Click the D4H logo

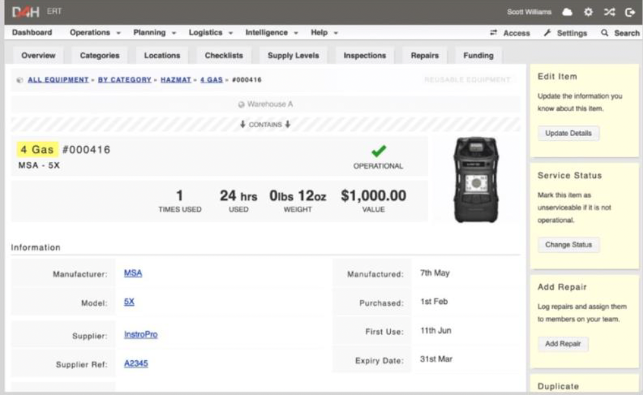(x=25, y=12)
